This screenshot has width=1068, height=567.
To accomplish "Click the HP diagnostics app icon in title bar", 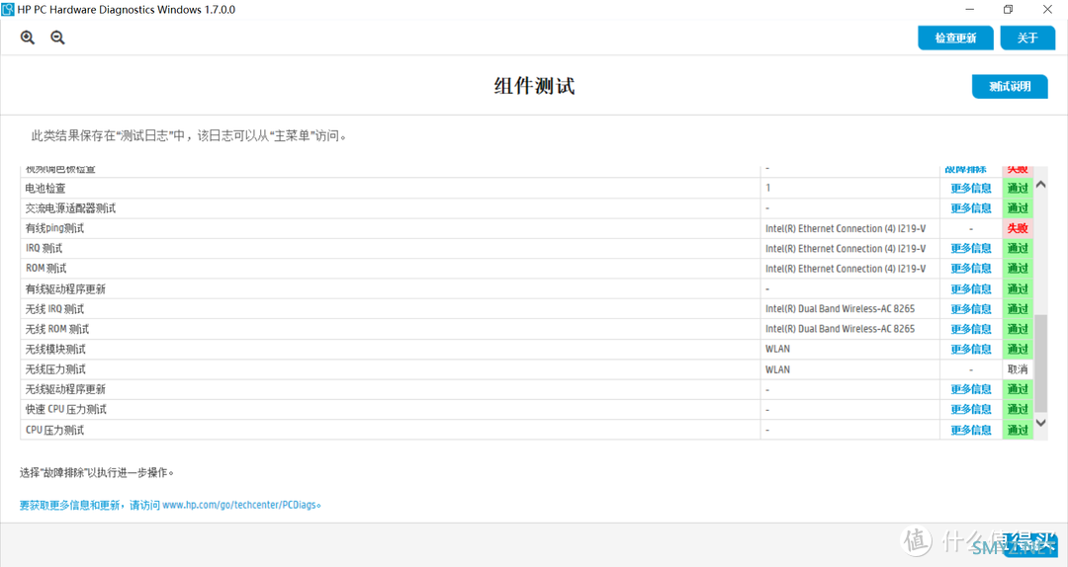I will click(x=8, y=10).
